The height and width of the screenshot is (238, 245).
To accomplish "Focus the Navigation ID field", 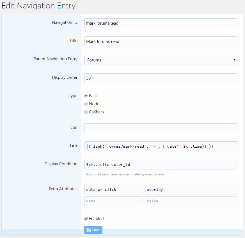I will tap(161, 23).
